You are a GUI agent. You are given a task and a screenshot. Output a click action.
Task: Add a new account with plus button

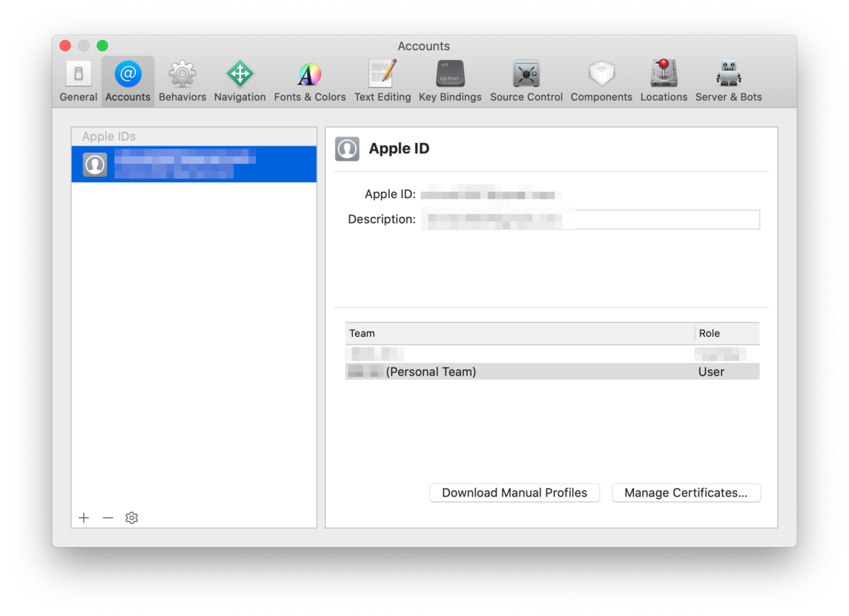(84, 518)
